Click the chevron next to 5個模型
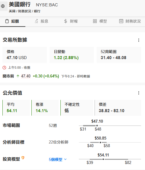This screenshot has width=145, height=170. [x=65, y=159]
